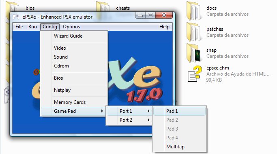Expand the Port 1 submenu
Image resolution: width=277 pixels, height=154 pixels.
click(x=129, y=111)
